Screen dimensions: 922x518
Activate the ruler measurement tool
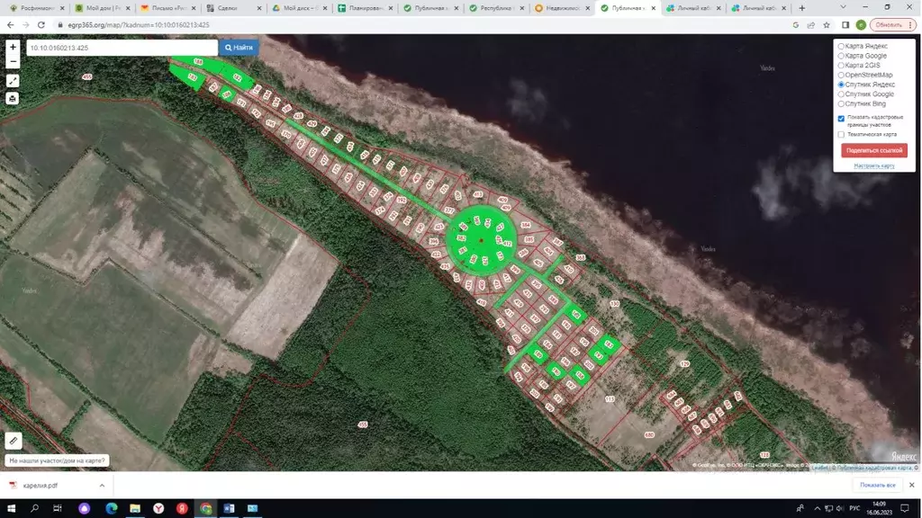13,441
